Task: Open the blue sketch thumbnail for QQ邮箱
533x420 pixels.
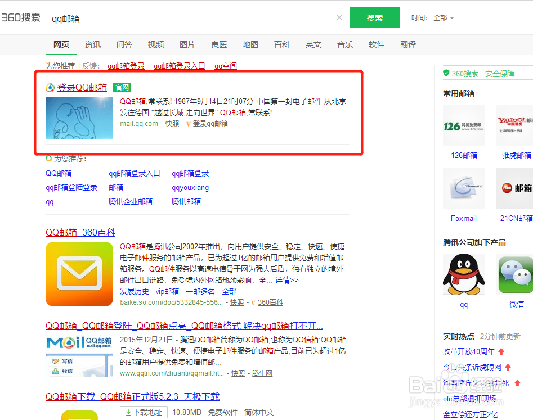Action: coord(79,118)
